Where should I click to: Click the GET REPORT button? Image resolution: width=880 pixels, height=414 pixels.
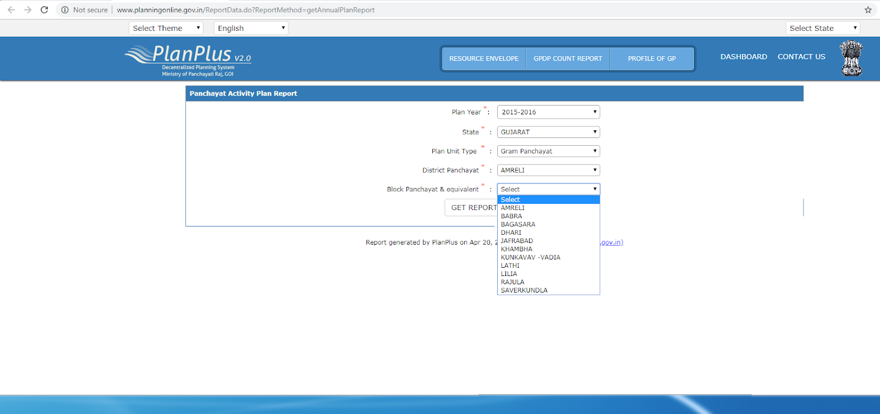tap(471, 207)
